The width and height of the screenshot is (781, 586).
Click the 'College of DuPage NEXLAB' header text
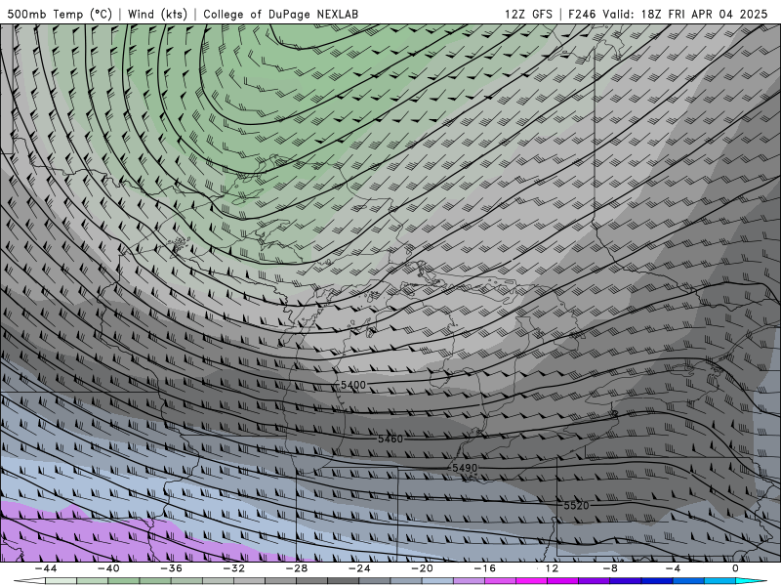[x=280, y=14]
